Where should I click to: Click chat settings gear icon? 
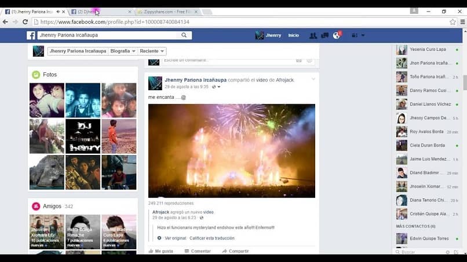448,252
